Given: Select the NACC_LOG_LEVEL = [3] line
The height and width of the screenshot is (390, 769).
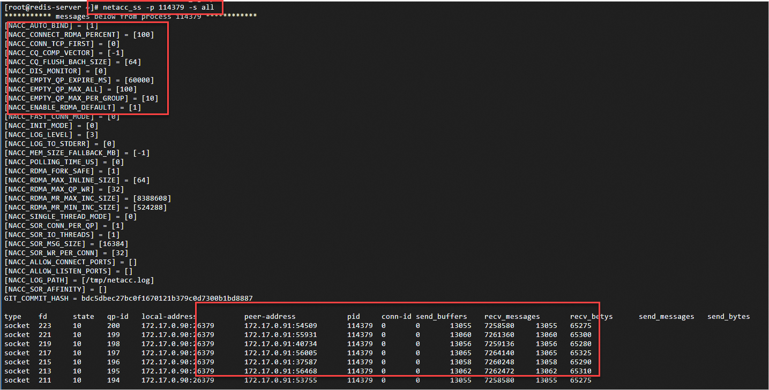Looking at the screenshot, I should (51, 135).
